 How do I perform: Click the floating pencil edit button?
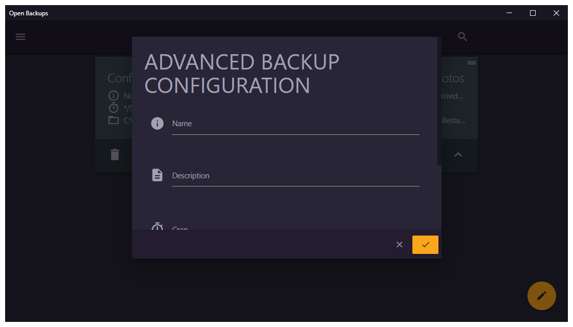coord(541,295)
